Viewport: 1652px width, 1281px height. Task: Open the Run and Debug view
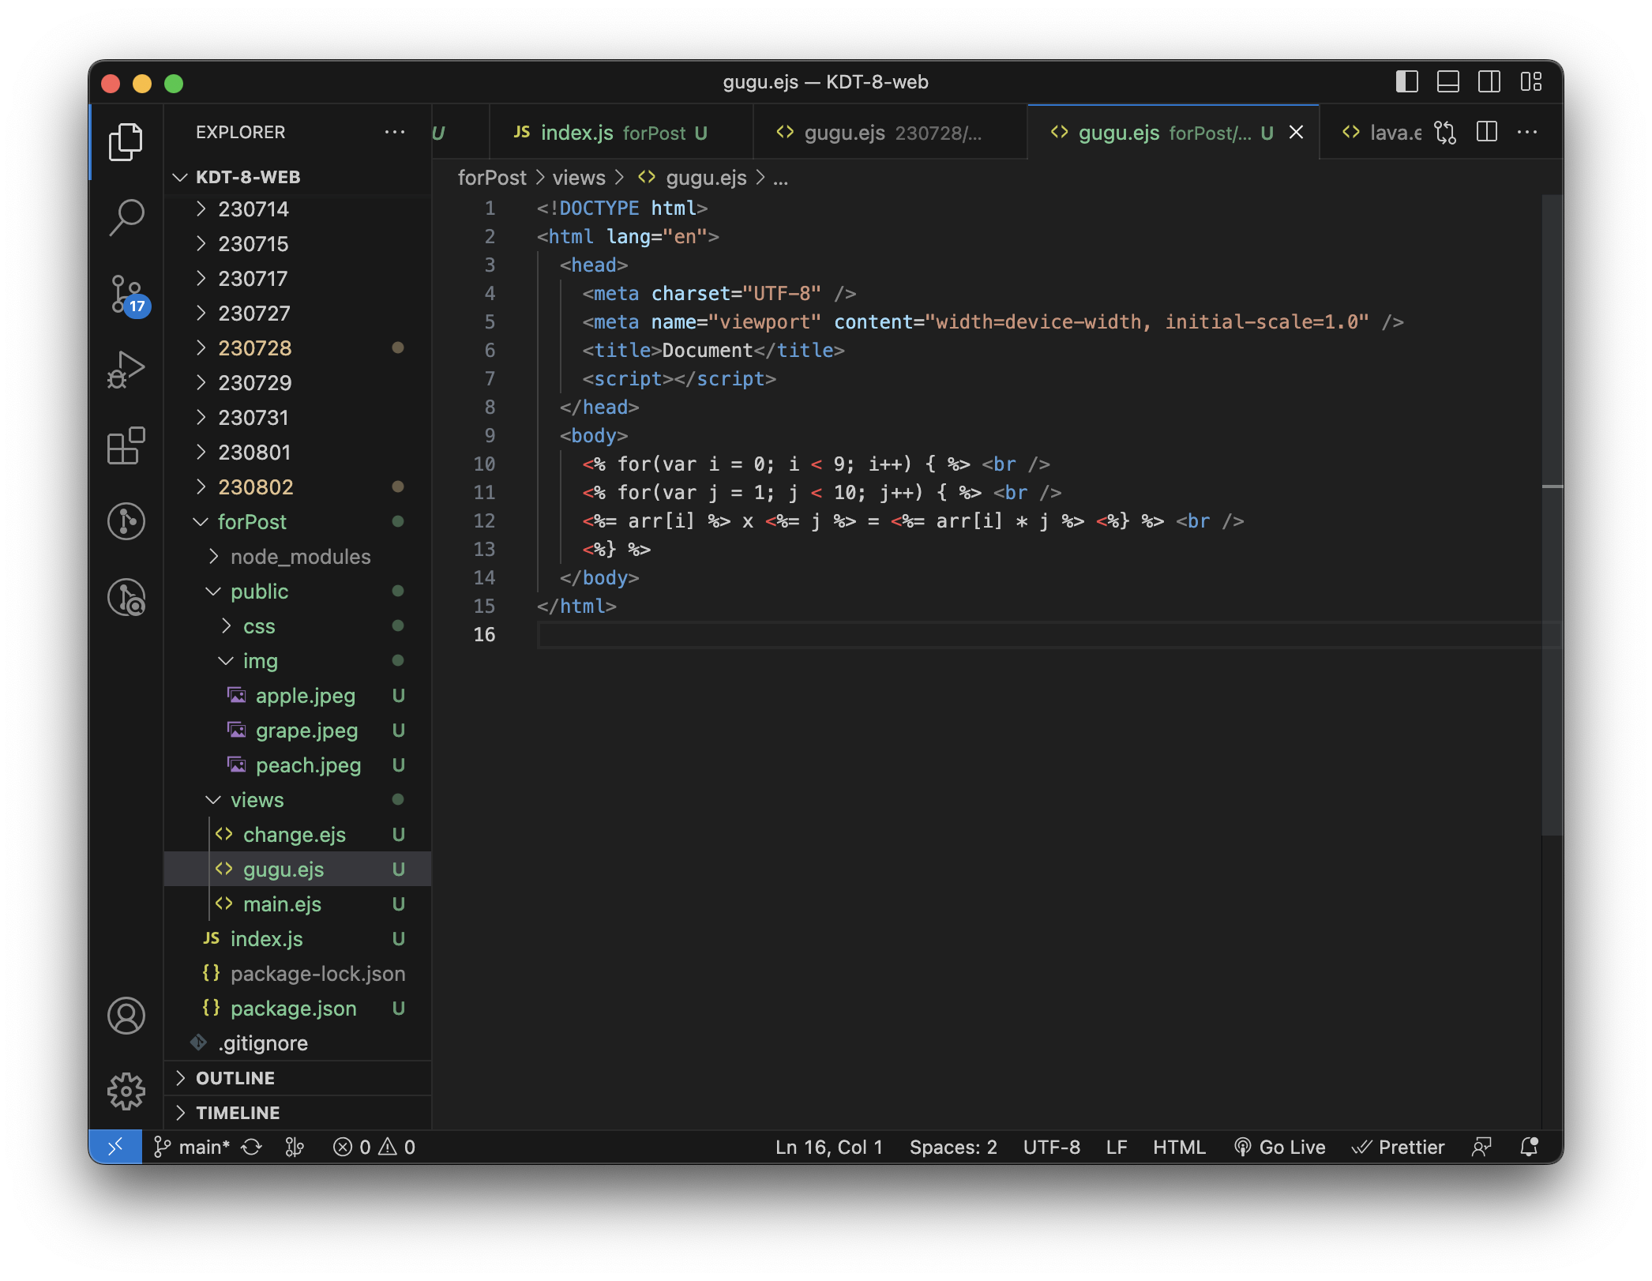(126, 370)
